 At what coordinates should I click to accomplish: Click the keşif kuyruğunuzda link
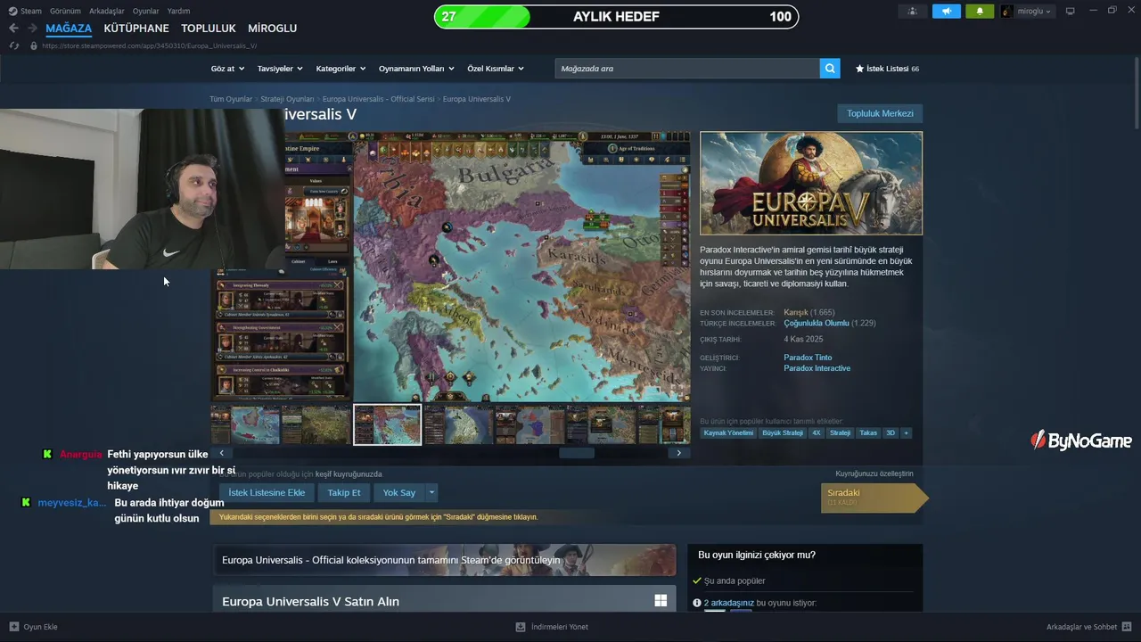tap(349, 473)
